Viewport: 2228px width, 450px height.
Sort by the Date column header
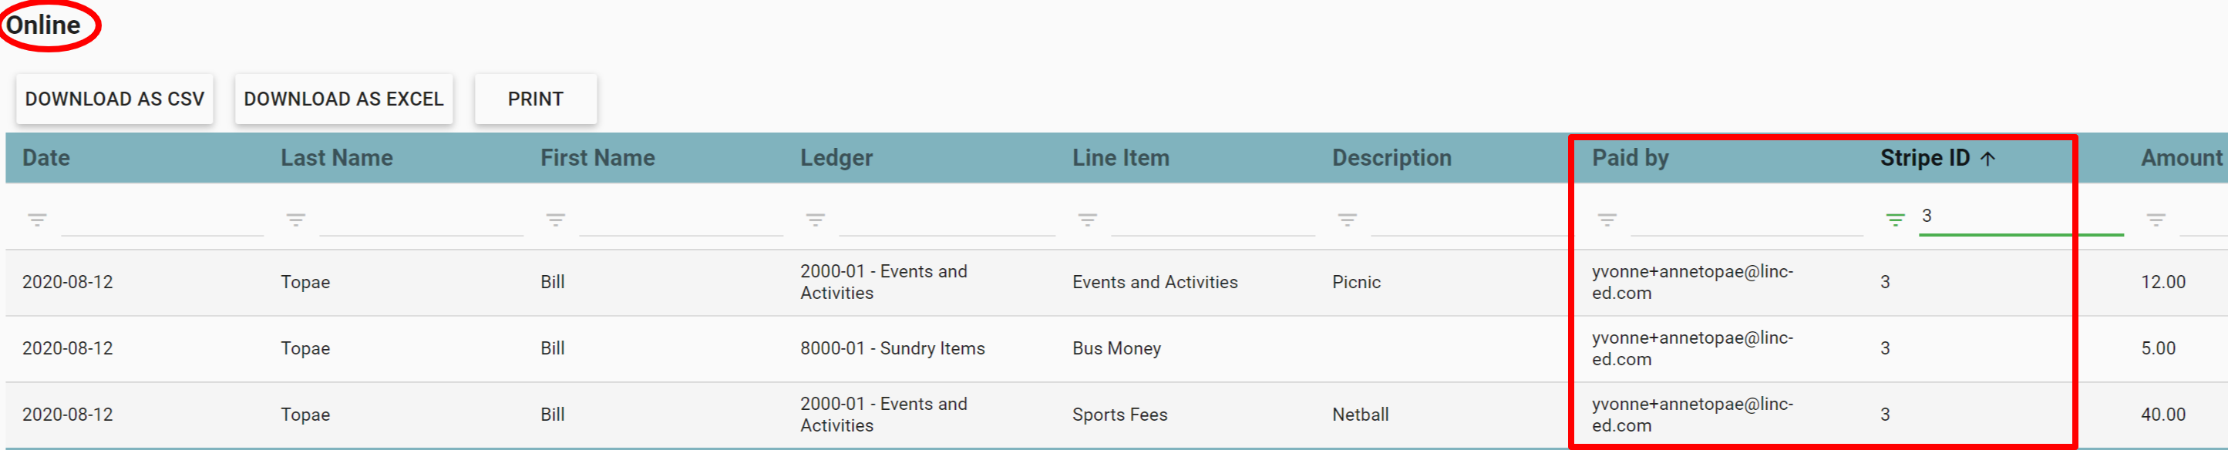[x=45, y=158]
